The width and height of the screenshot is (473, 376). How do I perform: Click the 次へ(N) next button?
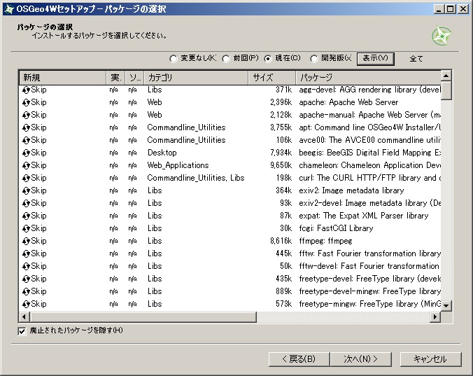360,359
